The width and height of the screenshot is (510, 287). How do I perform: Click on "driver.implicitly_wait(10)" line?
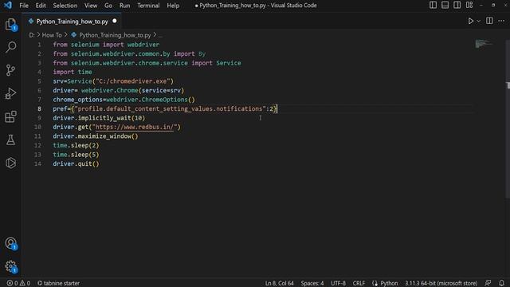[x=99, y=118]
